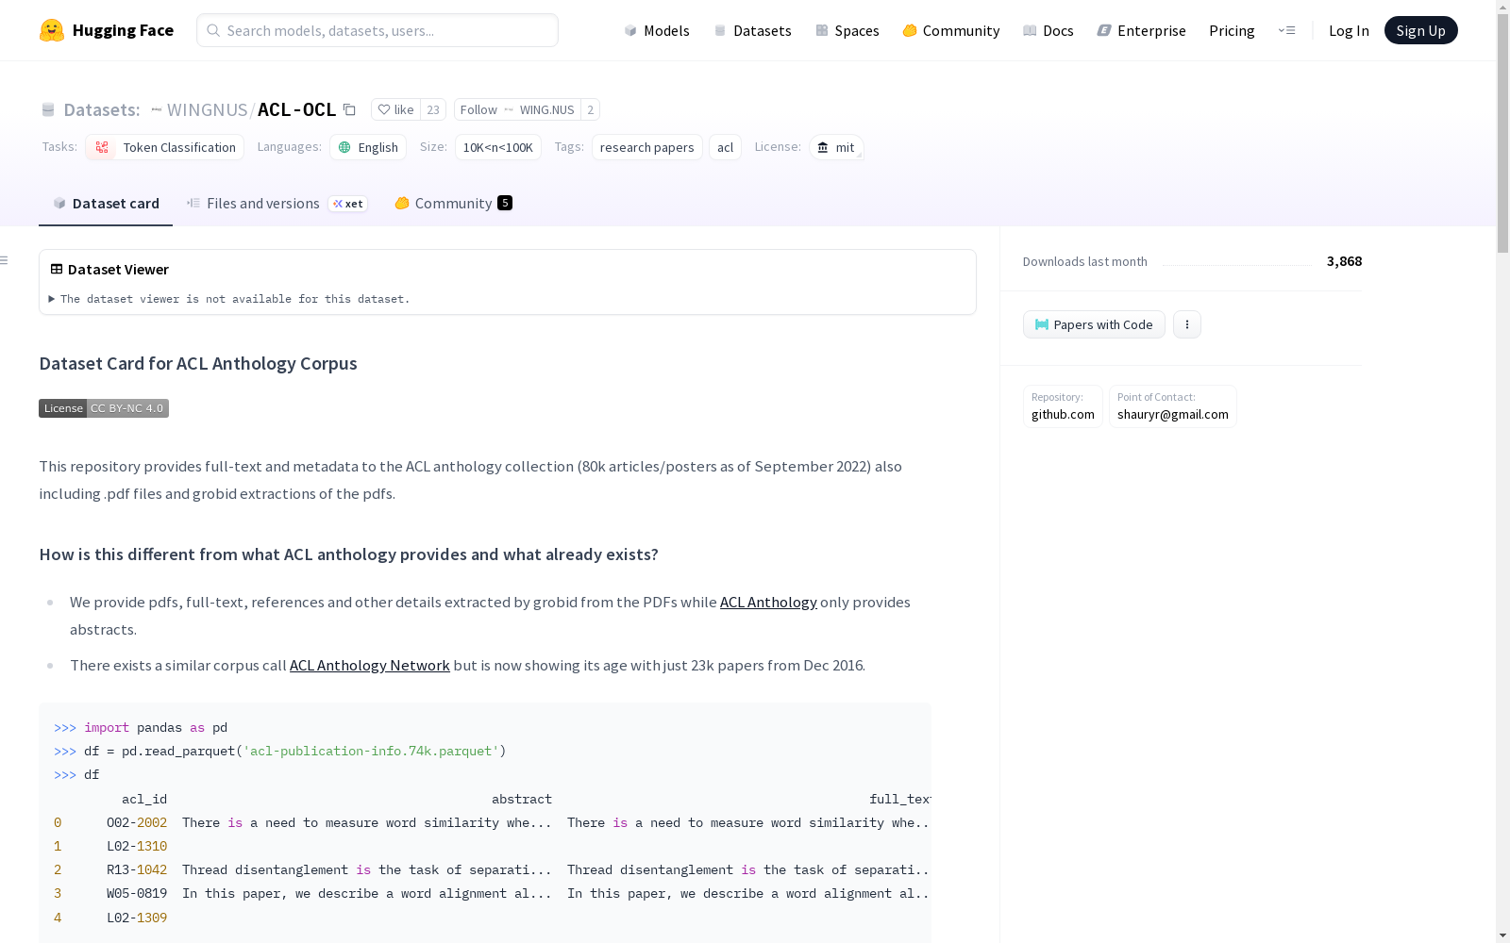The height and width of the screenshot is (943, 1510).
Task: Click the heart like button
Action: pos(395,109)
